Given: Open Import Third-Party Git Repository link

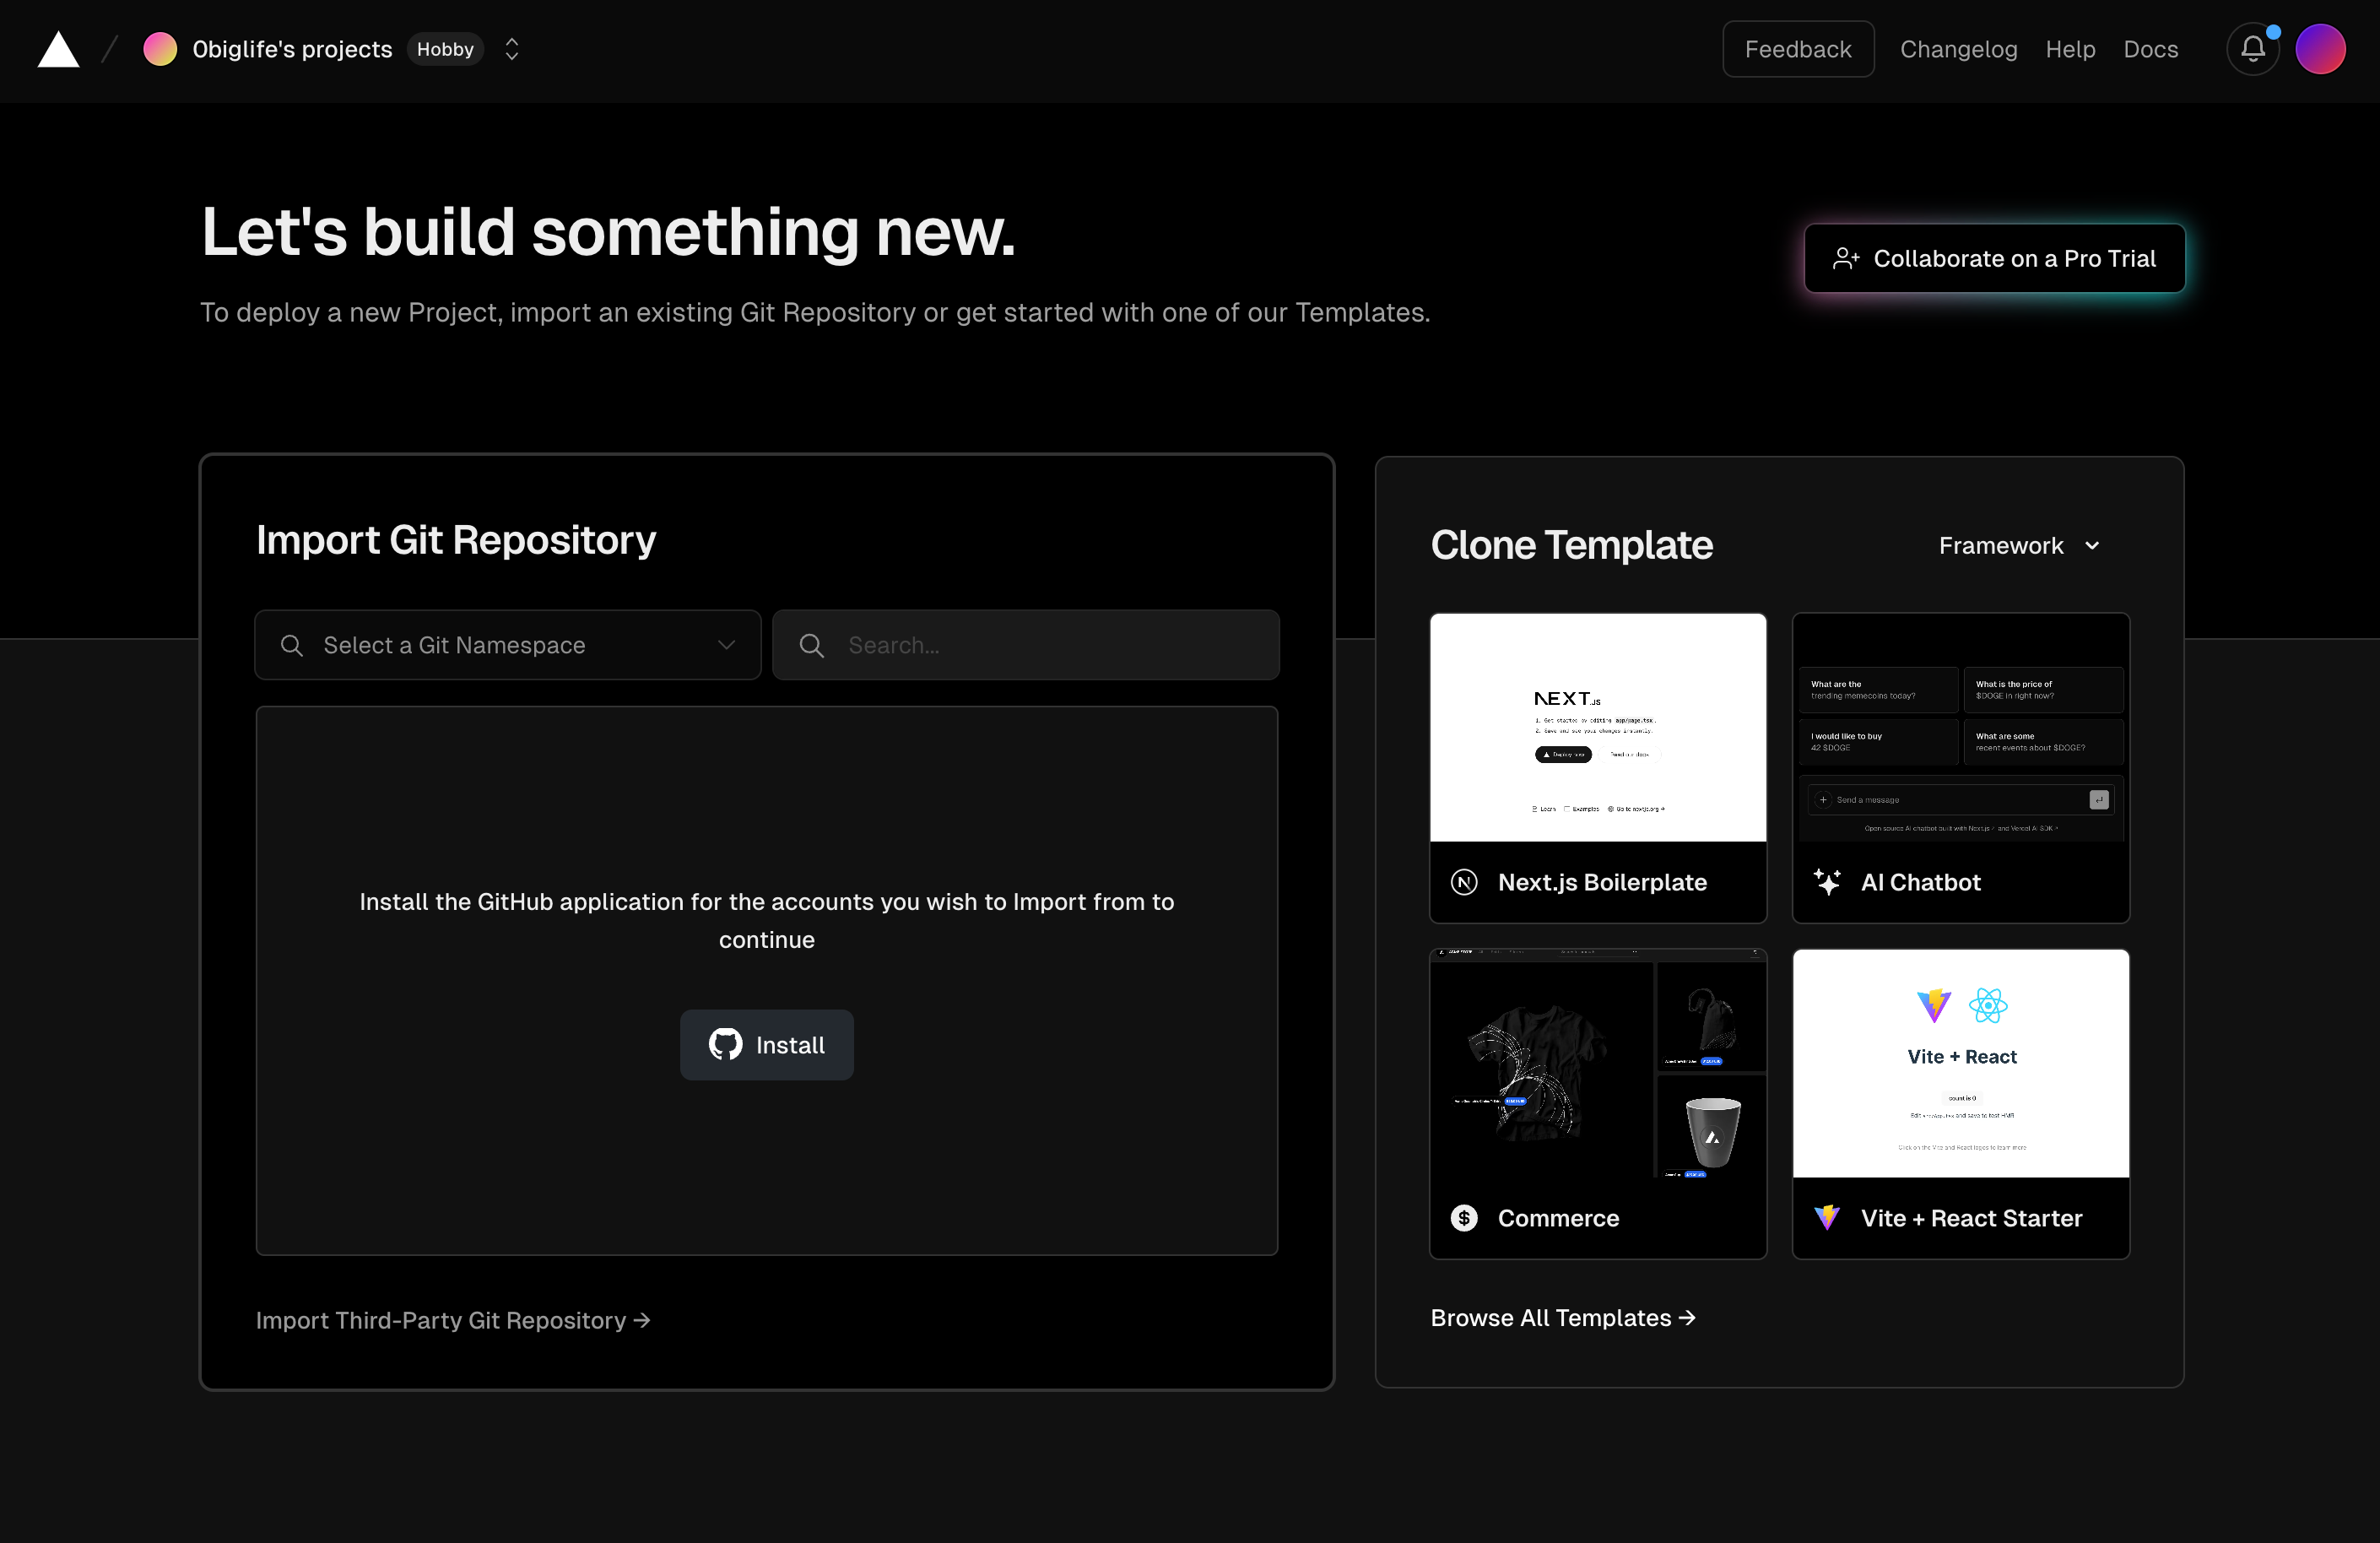Looking at the screenshot, I should point(453,1320).
